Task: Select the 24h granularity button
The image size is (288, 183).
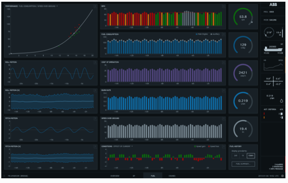Action: coord(236,155)
